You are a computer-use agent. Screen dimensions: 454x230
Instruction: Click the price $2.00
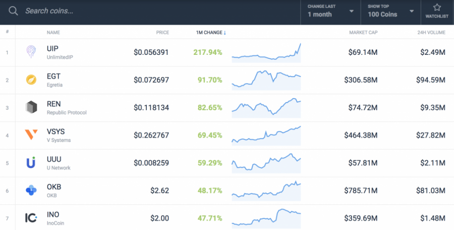[x=159, y=218]
